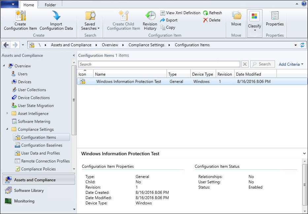Open the blue application menu
The width and height of the screenshot is (308, 214).
tap(9, 4)
